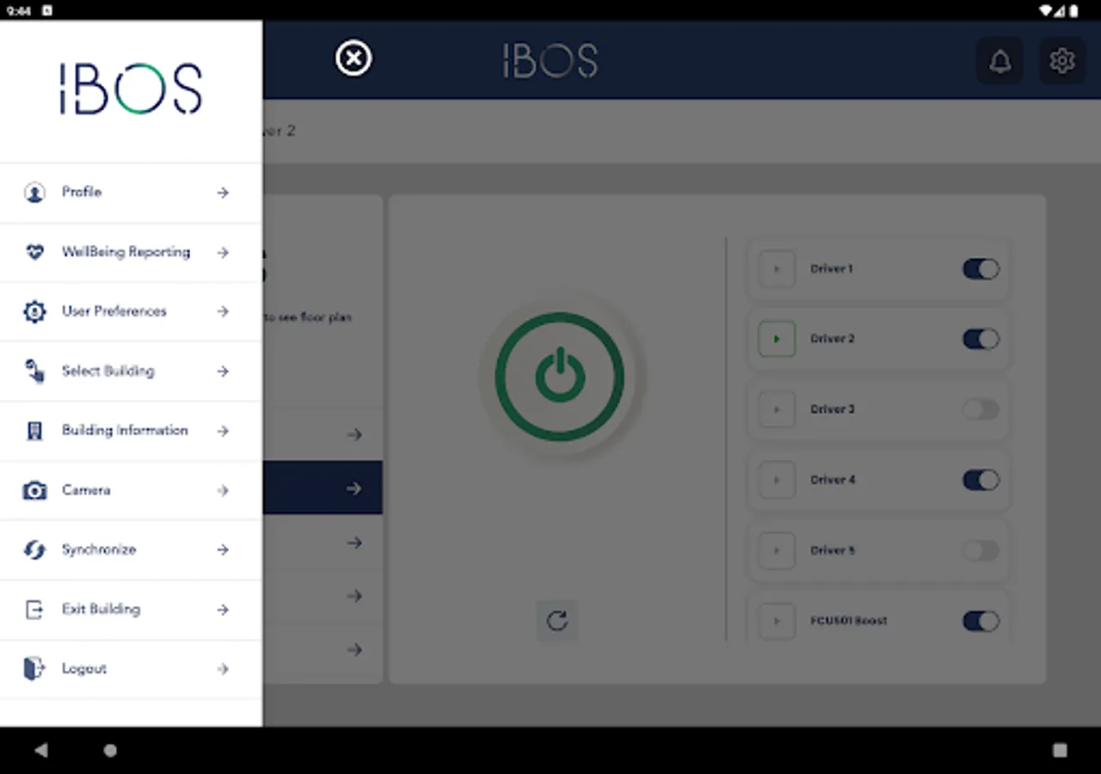Click arrow next to Building Information

223,431
